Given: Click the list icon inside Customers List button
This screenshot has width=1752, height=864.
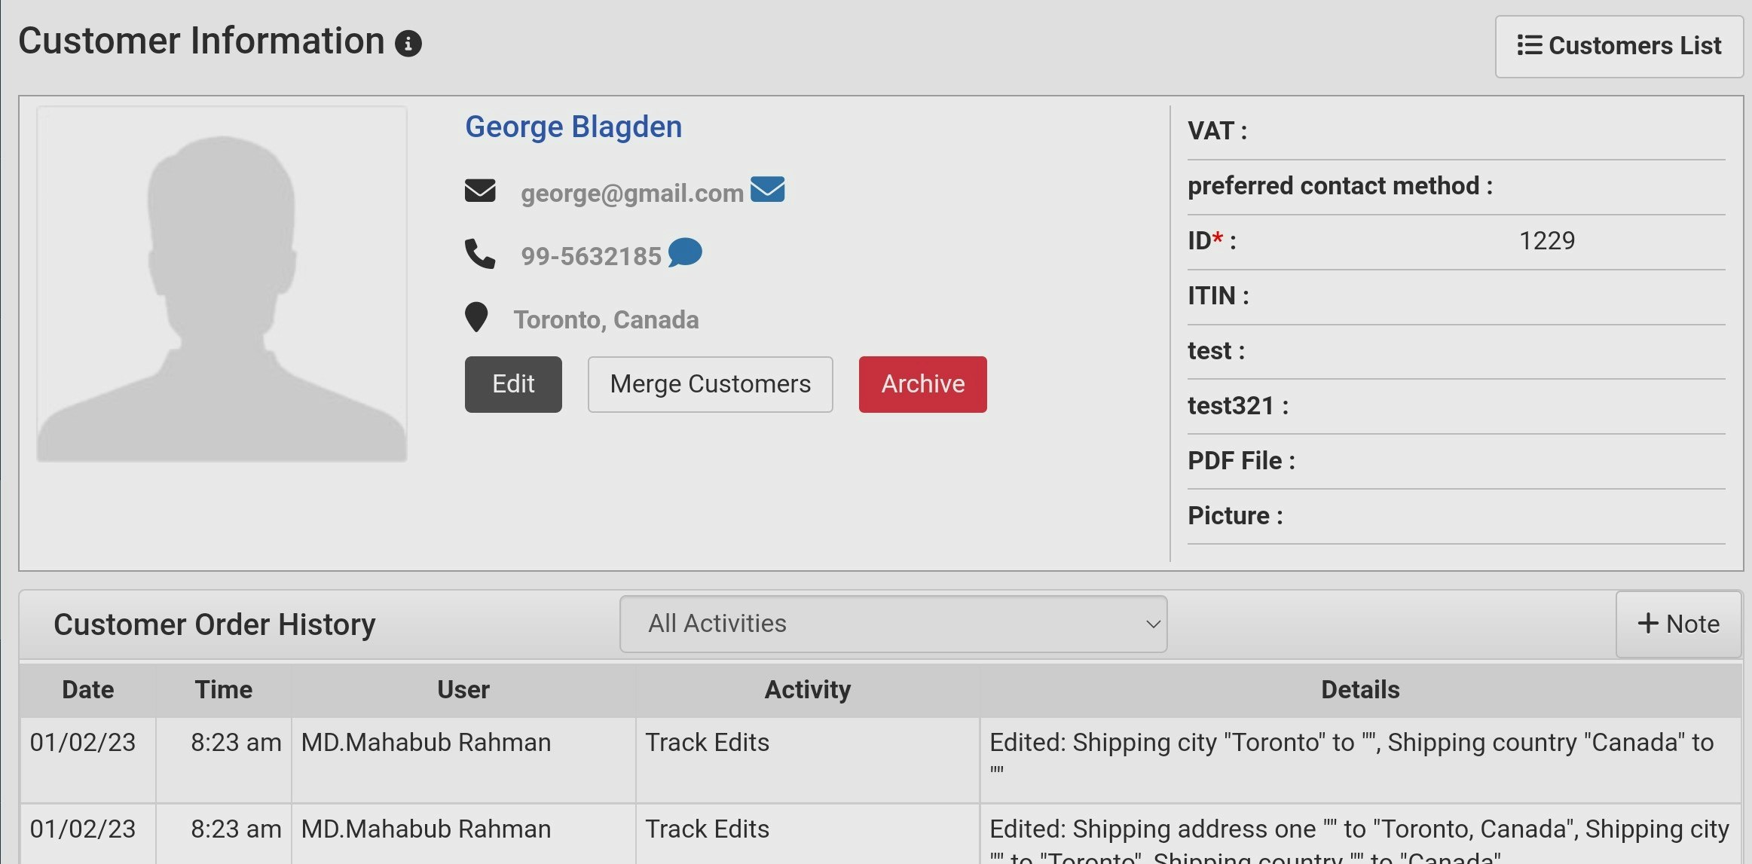Looking at the screenshot, I should tap(1529, 46).
